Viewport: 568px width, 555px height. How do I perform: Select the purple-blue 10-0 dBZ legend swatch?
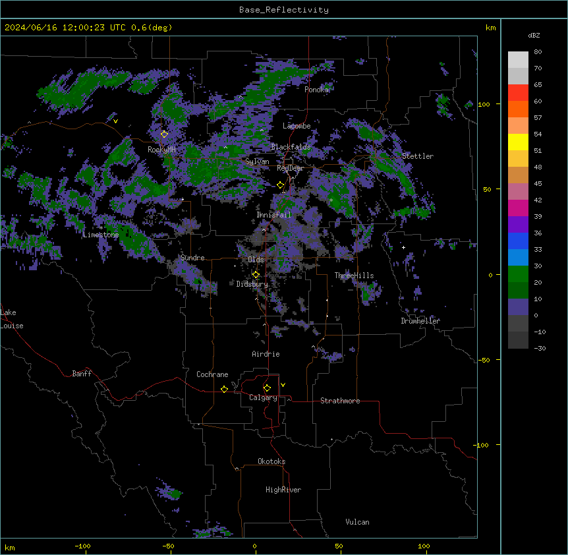(x=518, y=307)
